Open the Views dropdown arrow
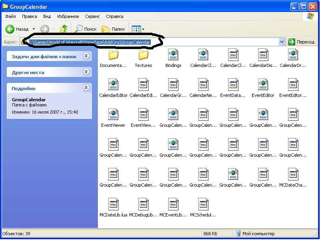This screenshot has width=320, height=240. tap(143, 30)
